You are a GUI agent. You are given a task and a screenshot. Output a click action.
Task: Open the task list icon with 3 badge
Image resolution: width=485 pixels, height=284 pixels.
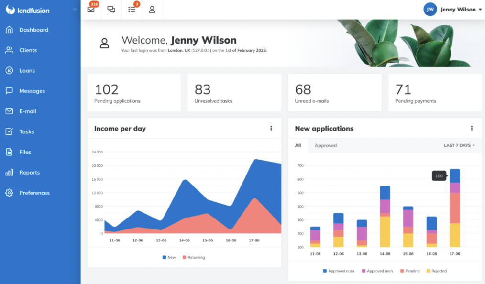(x=132, y=10)
